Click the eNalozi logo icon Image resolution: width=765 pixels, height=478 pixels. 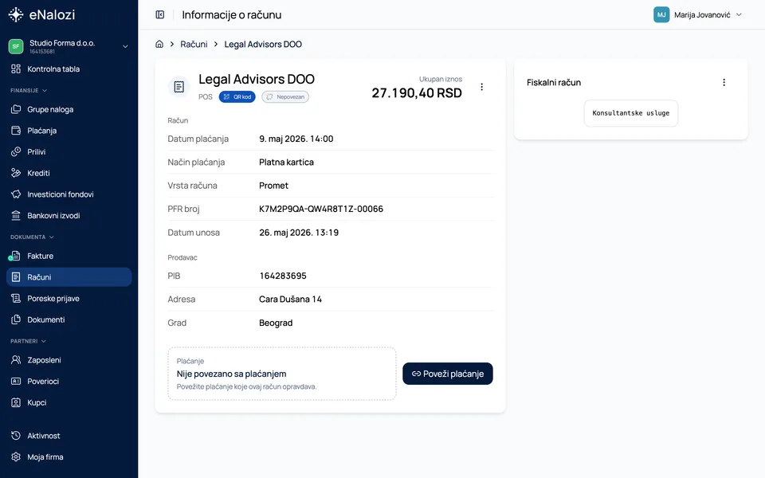pyautogui.click(x=16, y=14)
